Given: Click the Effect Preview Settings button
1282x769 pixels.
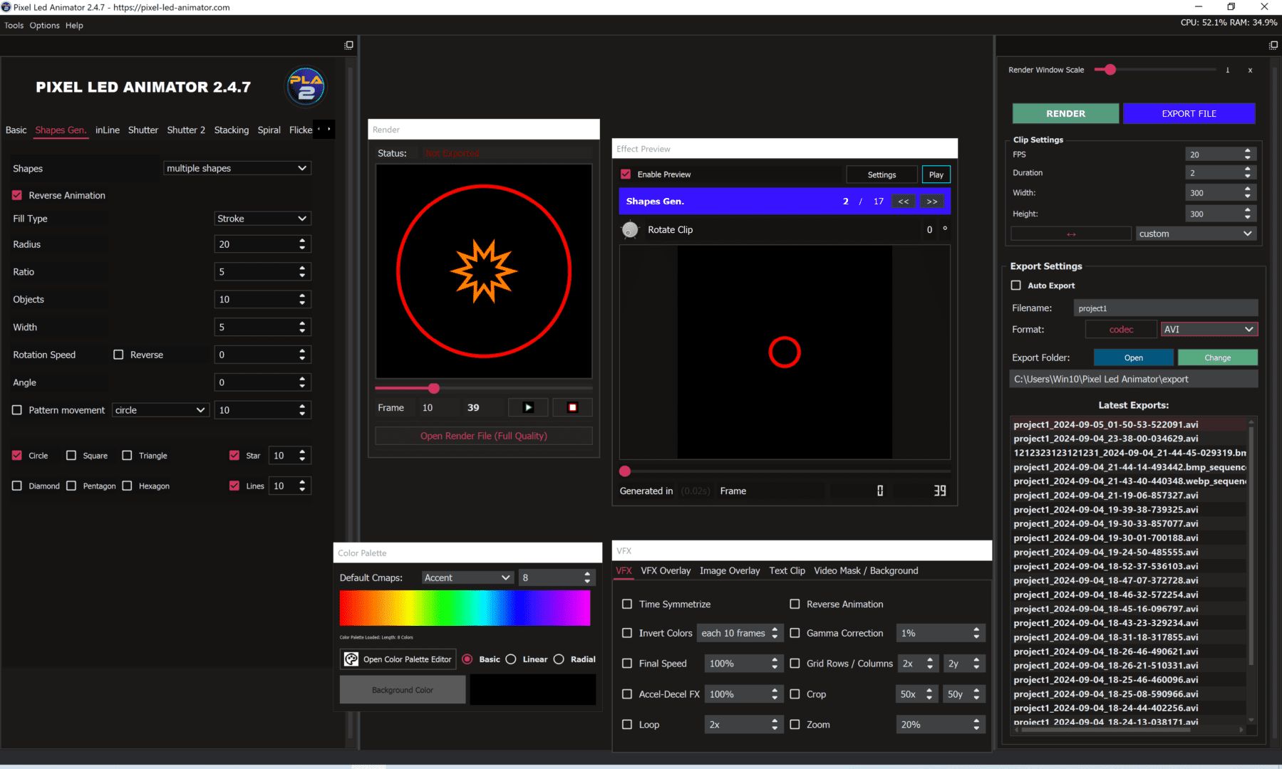Looking at the screenshot, I should pyautogui.click(x=882, y=174).
